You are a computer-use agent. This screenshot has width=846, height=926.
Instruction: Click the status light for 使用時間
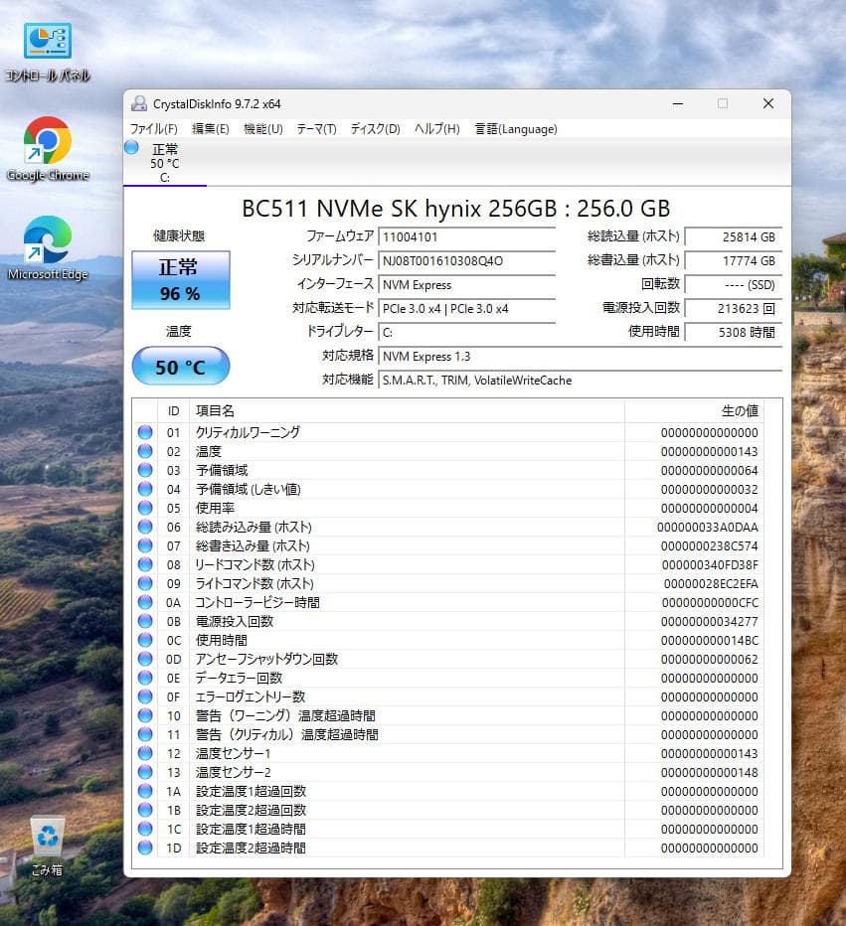(146, 640)
